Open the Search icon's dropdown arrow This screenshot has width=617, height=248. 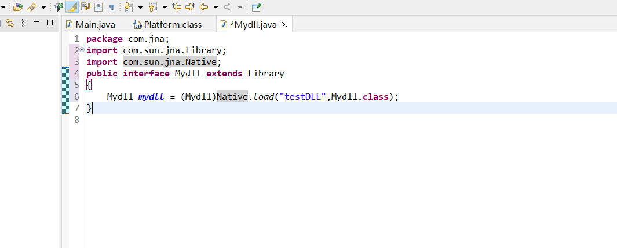click(x=43, y=7)
